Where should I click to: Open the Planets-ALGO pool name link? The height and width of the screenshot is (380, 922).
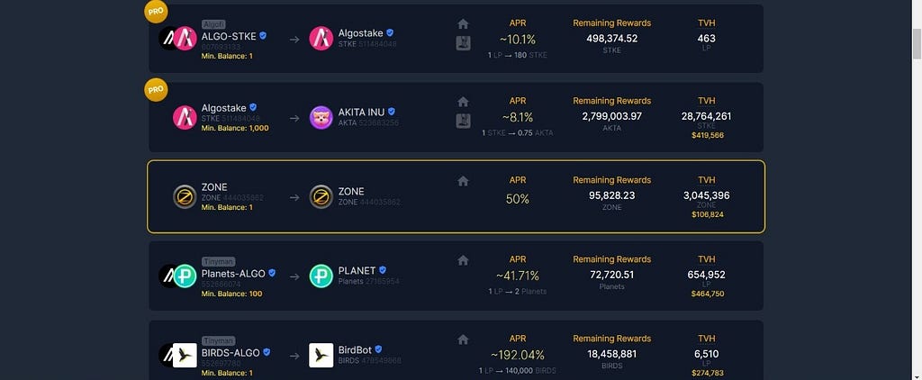point(233,274)
